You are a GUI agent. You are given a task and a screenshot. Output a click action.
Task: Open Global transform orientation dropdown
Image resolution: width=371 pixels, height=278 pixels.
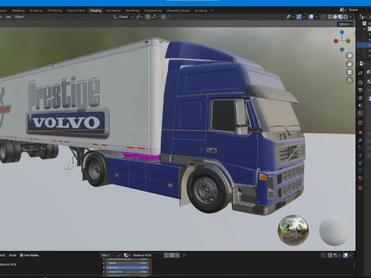(x=123, y=17)
